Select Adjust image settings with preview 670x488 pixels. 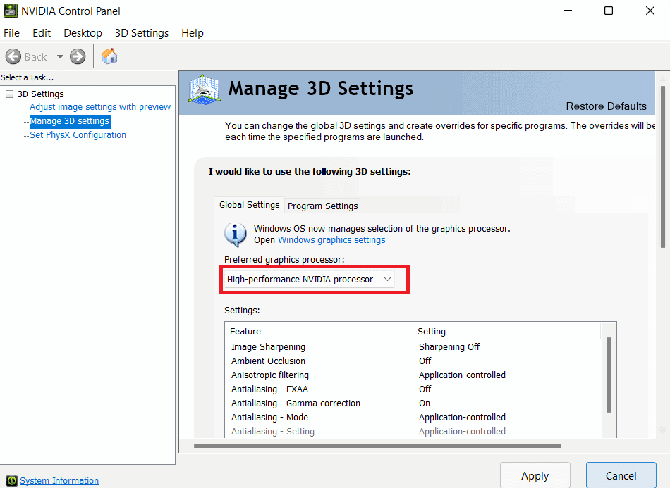99,106
